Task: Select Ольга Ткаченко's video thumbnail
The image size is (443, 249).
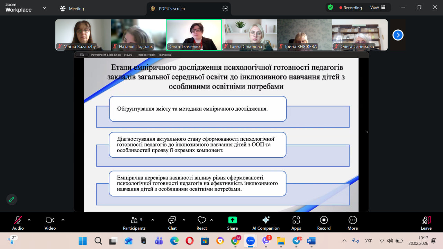Action: [194, 35]
